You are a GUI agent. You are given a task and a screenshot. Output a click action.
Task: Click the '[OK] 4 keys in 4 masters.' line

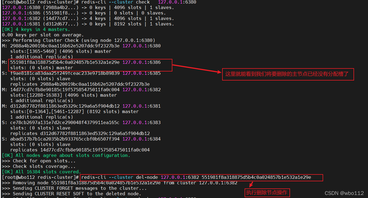(36, 29)
